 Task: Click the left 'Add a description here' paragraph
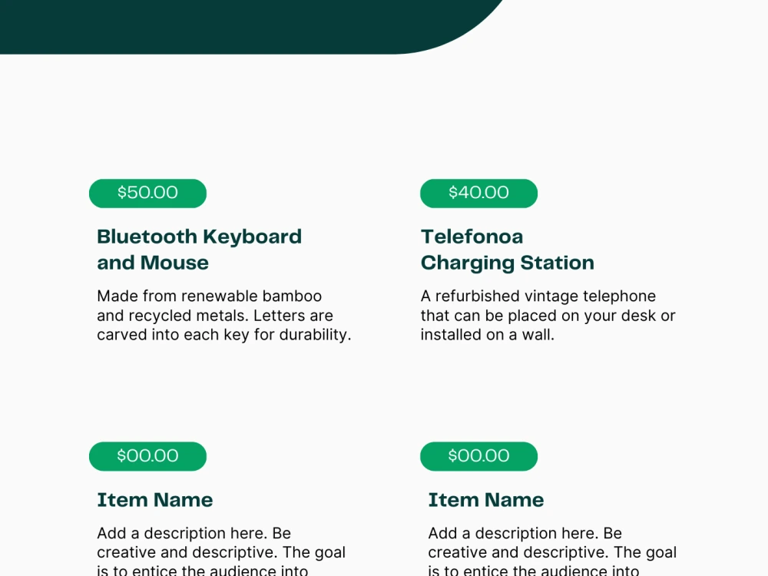click(221, 551)
